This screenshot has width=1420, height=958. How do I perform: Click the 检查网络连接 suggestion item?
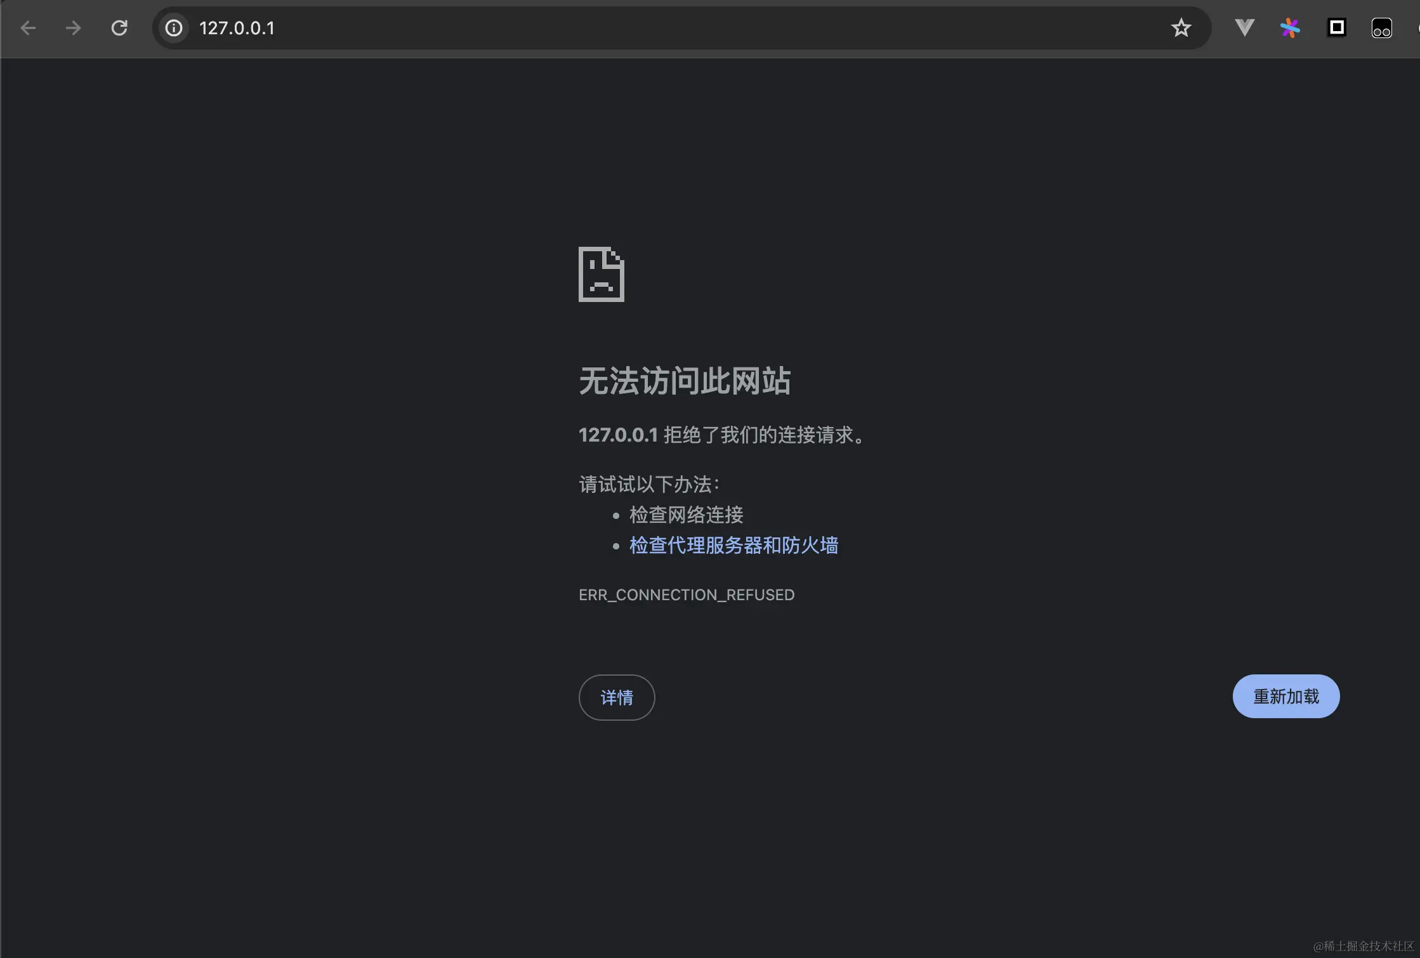pos(686,515)
